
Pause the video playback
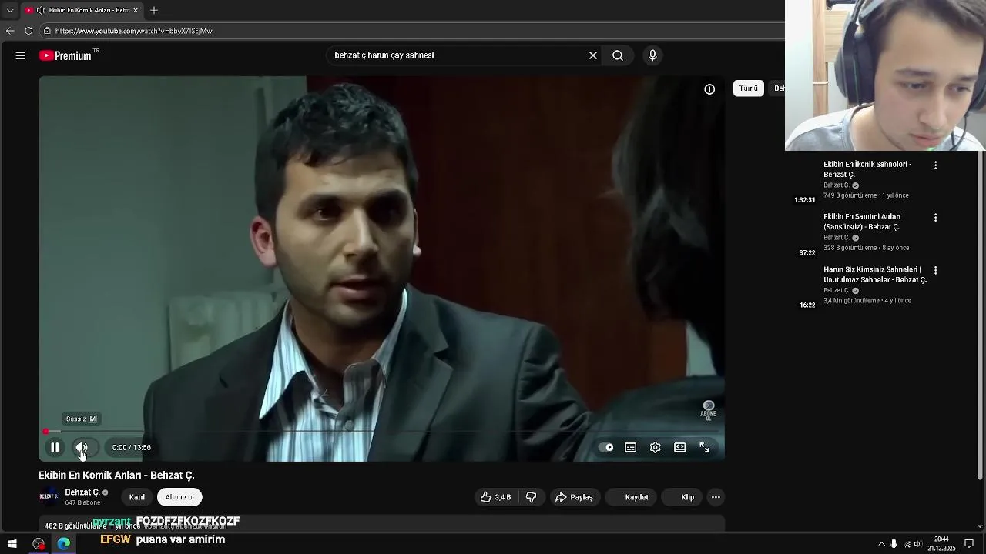(55, 447)
